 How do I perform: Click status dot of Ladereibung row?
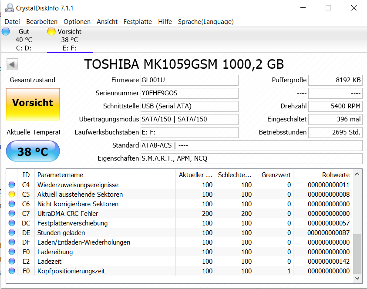pyautogui.click(x=12, y=252)
